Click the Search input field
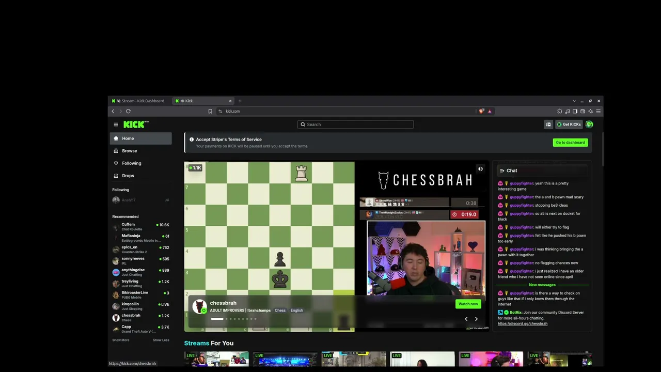661x372 pixels. (x=355, y=125)
